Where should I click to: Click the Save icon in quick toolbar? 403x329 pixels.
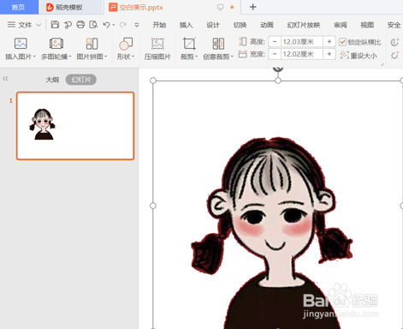[55, 25]
